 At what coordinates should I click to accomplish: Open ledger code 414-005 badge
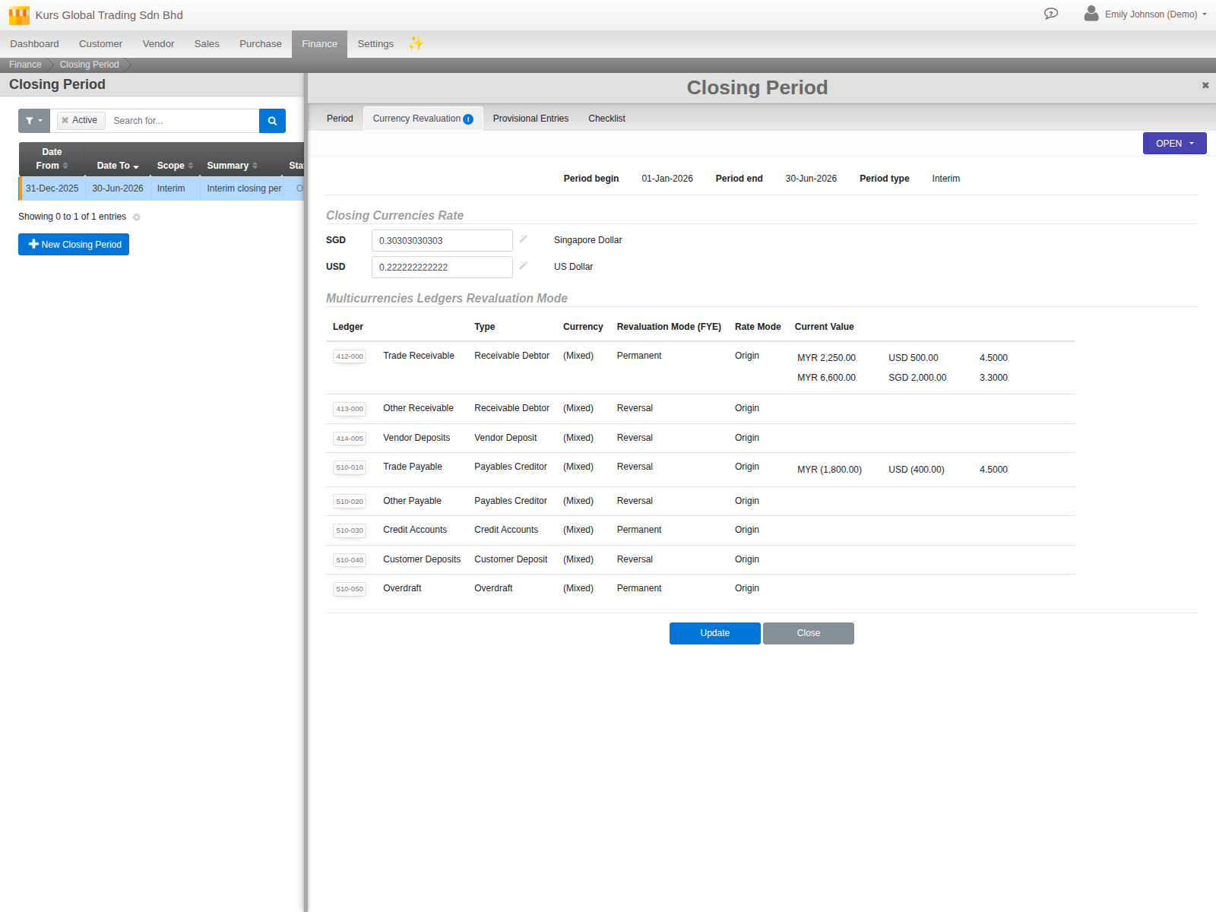(x=350, y=439)
